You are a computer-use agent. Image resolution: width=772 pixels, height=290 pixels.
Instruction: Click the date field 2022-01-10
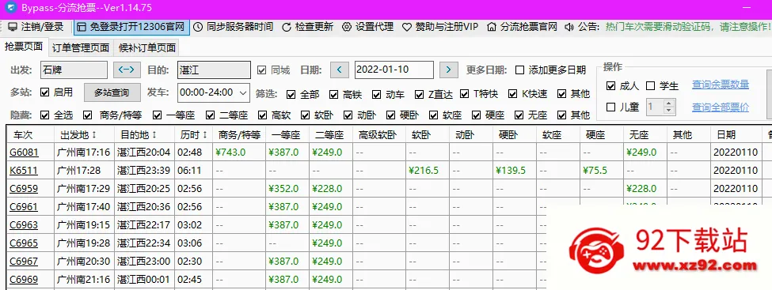[394, 70]
